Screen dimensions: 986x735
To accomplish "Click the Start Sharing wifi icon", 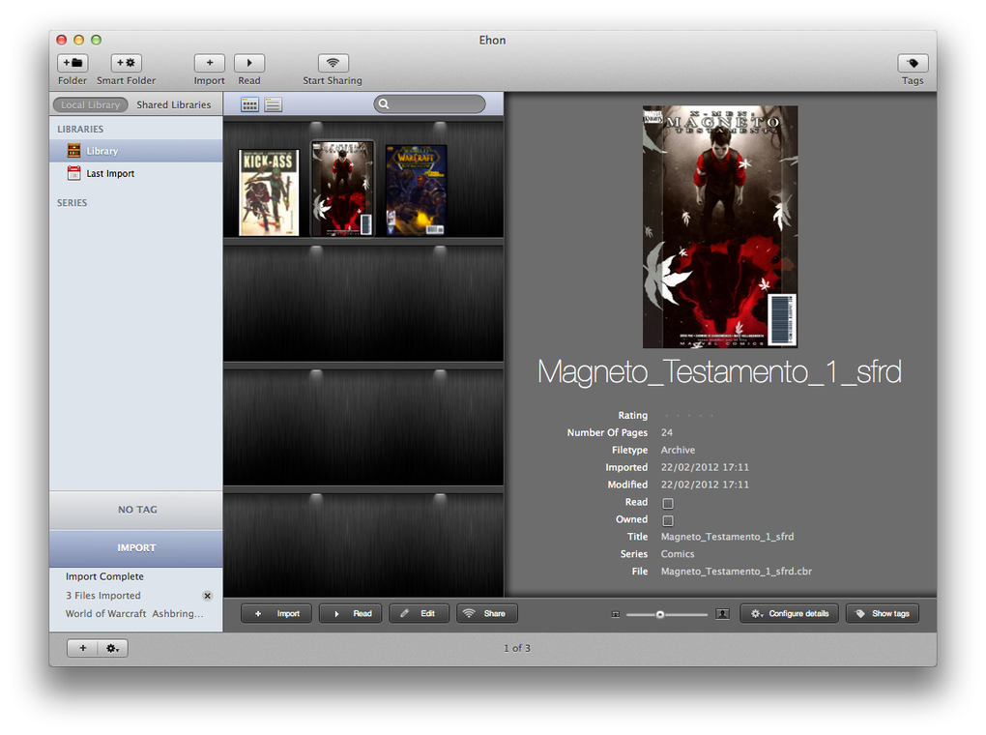I will pos(333,63).
